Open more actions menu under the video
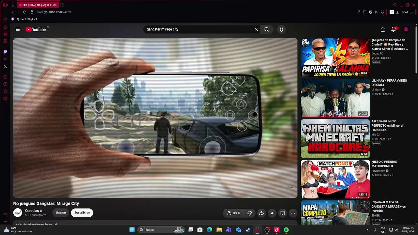The image size is (418, 235). [x=293, y=213]
